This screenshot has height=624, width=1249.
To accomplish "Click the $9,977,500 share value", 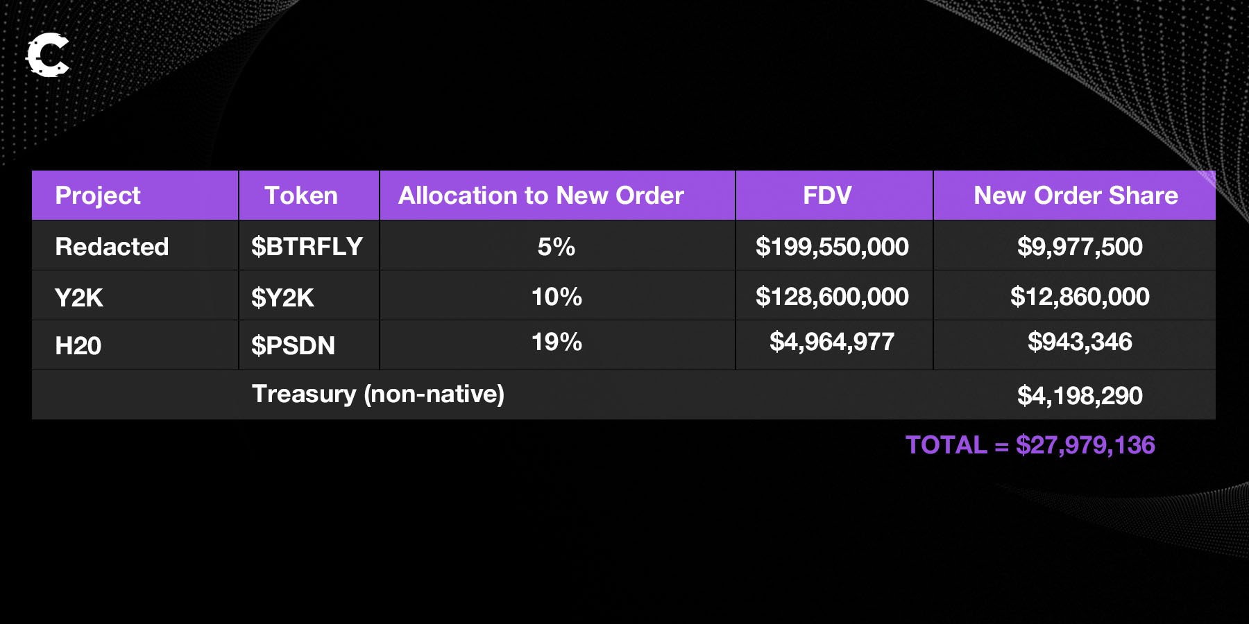I will click(x=1080, y=247).
